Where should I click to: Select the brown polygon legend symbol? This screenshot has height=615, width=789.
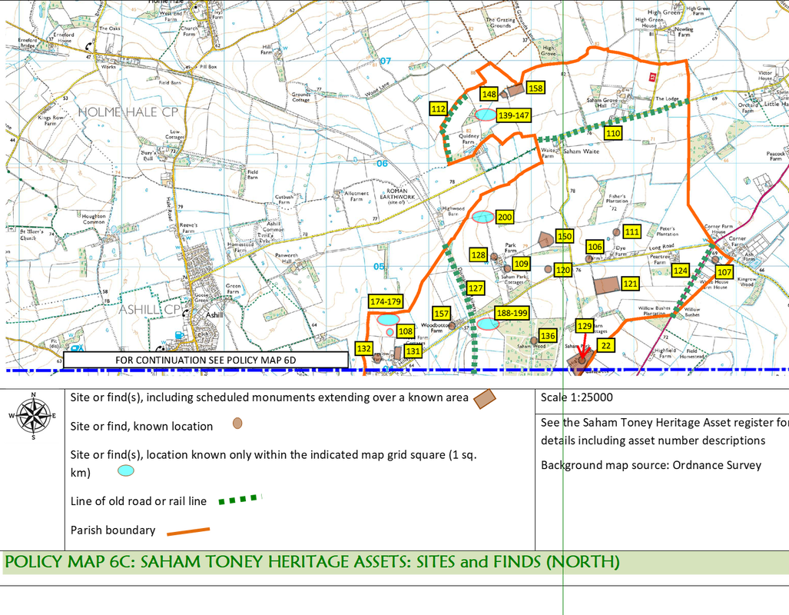[x=485, y=398]
